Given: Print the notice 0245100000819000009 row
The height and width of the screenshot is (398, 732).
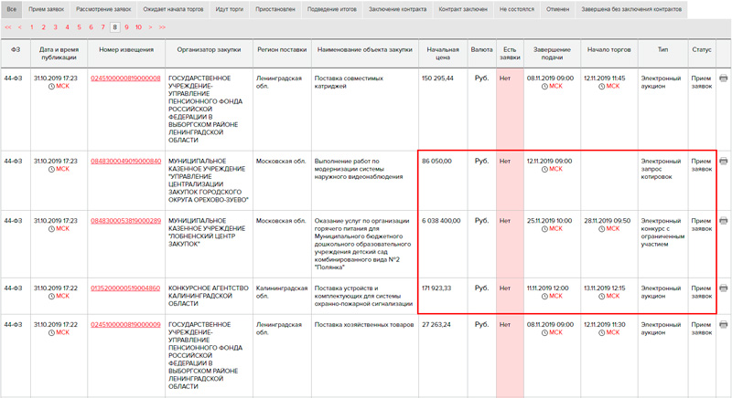Looking at the screenshot, I should [723, 324].
